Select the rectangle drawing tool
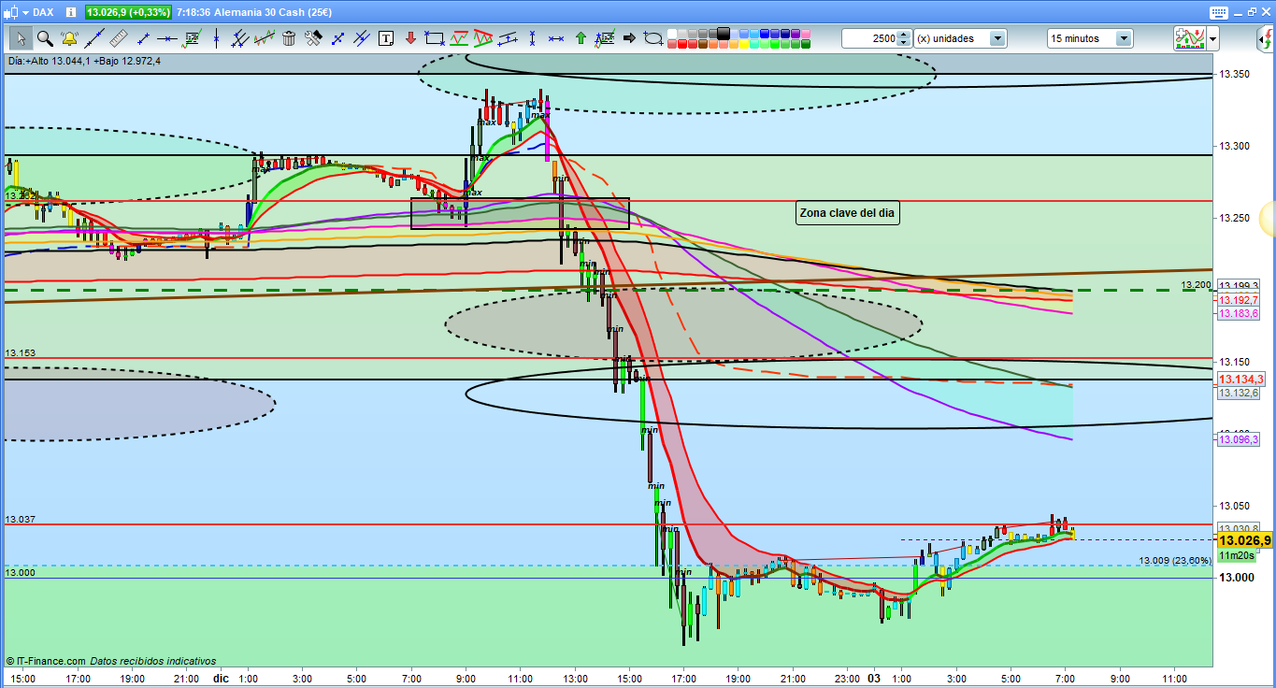Screen dimensions: 1276x688 [x=434, y=38]
